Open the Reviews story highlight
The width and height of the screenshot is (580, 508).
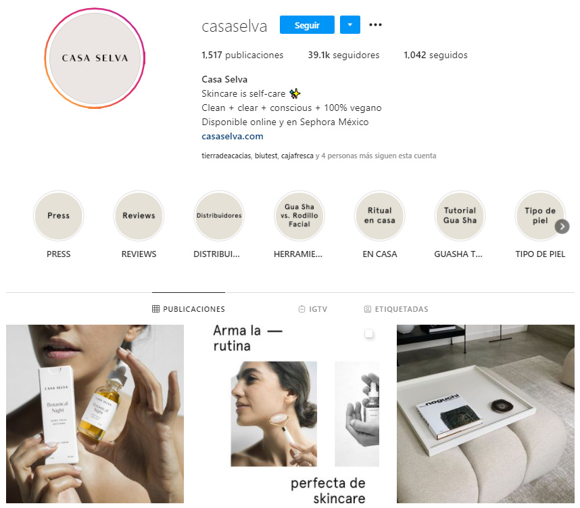tap(139, 216)
